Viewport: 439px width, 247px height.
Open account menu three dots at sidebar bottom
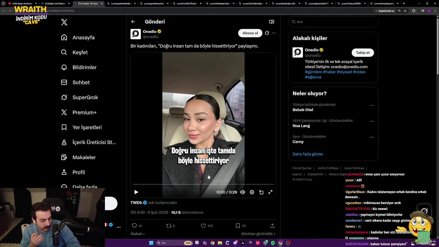[x=119, y=227]
